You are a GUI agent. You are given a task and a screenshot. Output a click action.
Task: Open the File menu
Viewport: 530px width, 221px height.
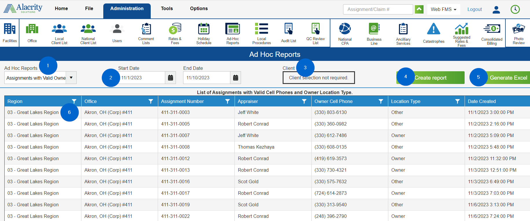click(89, 9)
